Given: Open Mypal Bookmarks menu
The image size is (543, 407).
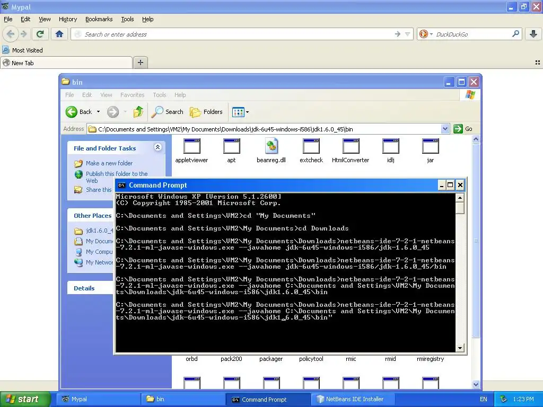Looking at the screenshot, I should click(x=99, y=19).
